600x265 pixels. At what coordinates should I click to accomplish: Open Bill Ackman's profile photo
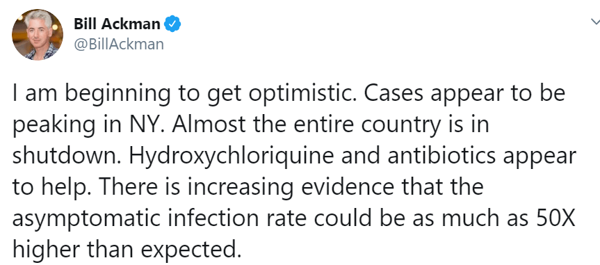pyautogui.click(x=38, y=35)
